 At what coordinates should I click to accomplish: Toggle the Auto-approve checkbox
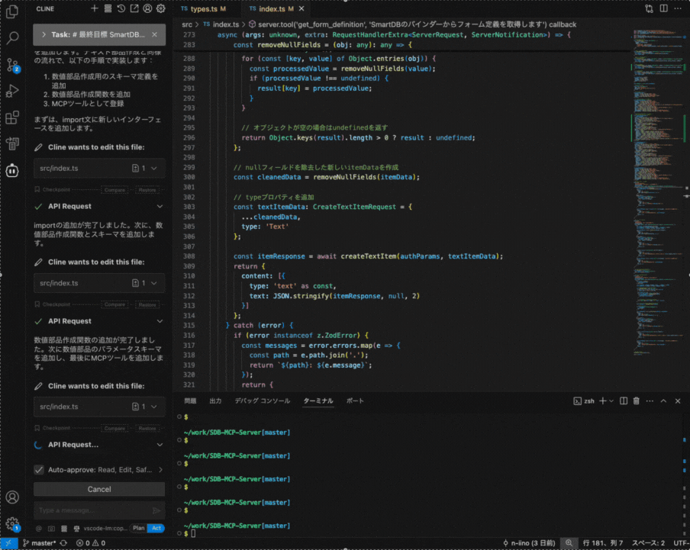[x=39, y=470]
